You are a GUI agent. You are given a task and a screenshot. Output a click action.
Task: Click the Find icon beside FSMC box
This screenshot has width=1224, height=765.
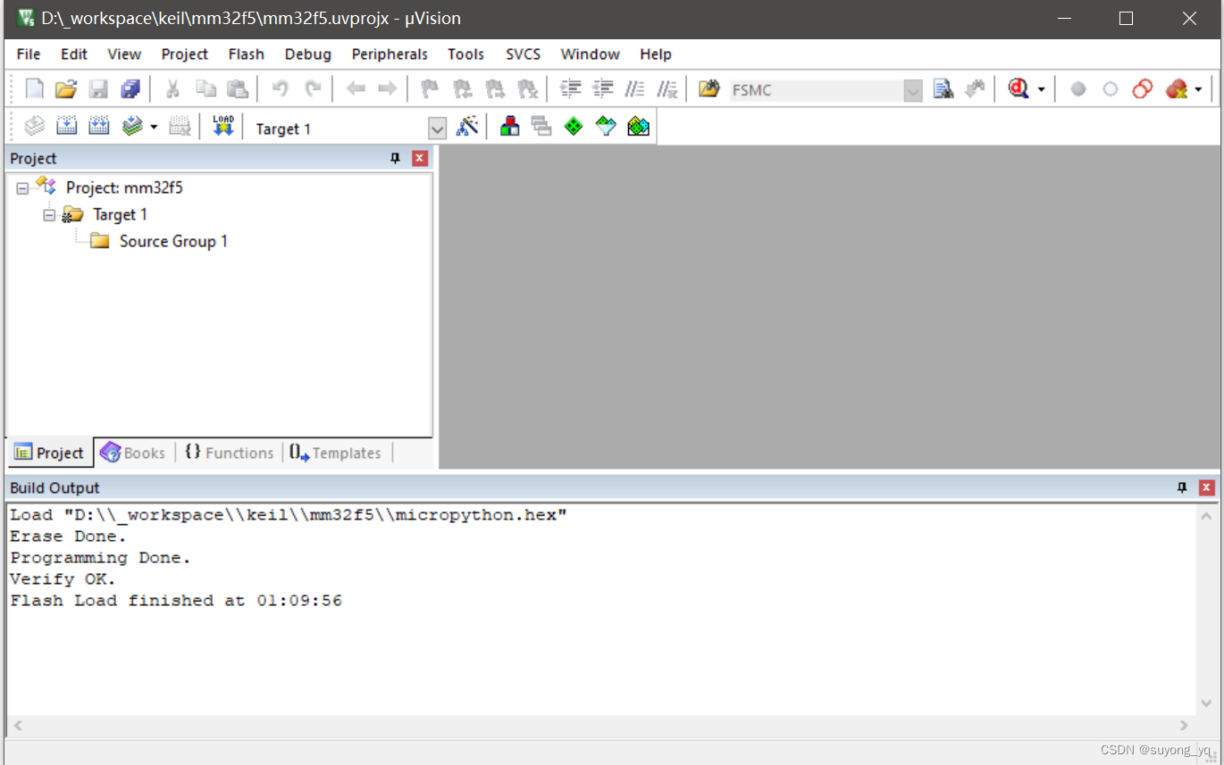click(943, 89)
